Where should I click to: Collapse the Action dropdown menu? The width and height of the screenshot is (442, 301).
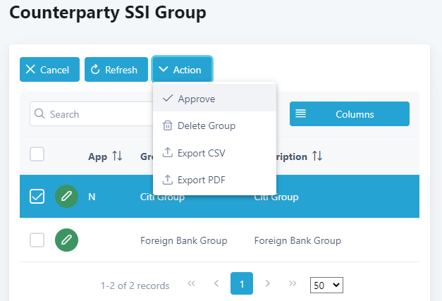pyautogui.click(x=182, y=70)
